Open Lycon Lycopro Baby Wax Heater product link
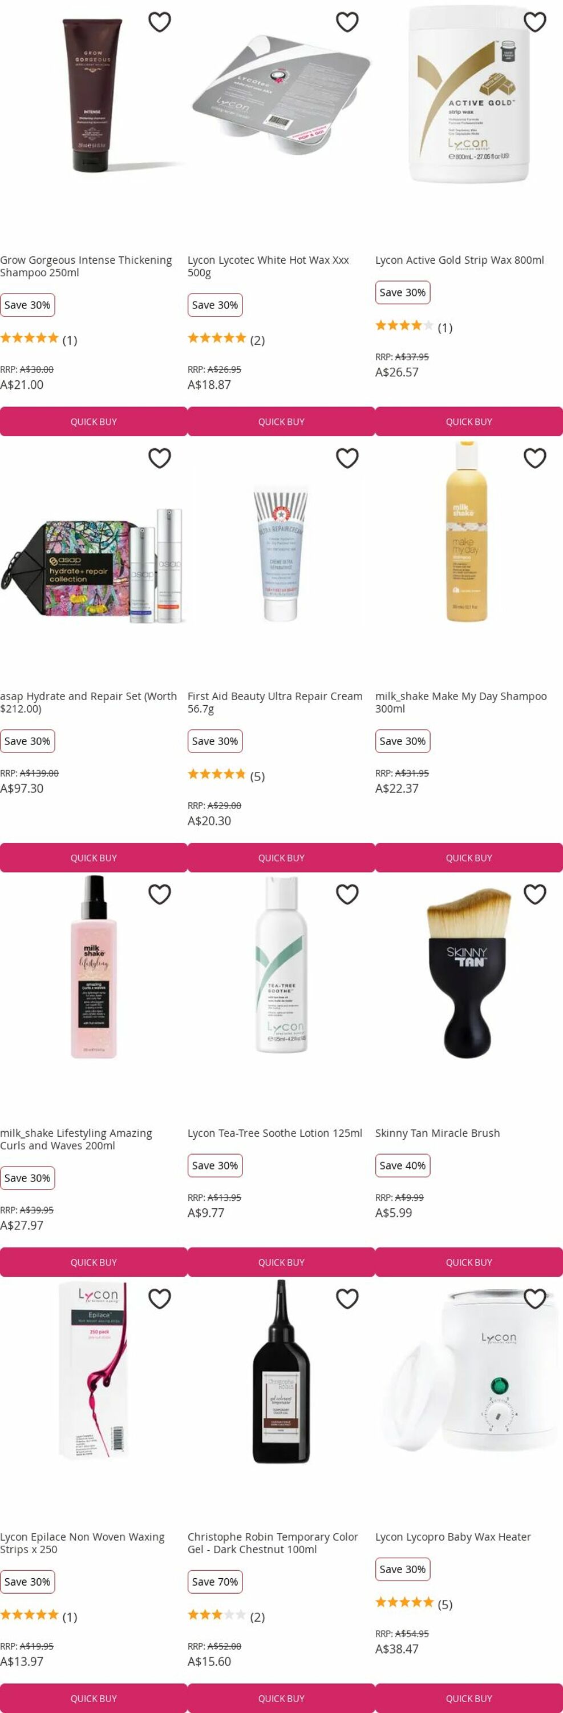The image size is (563, 1713). pyautogui.click(x=453, y=1537)
